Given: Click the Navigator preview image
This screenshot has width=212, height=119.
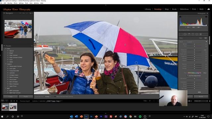Looking at the screenshot, I should (18, 29).
